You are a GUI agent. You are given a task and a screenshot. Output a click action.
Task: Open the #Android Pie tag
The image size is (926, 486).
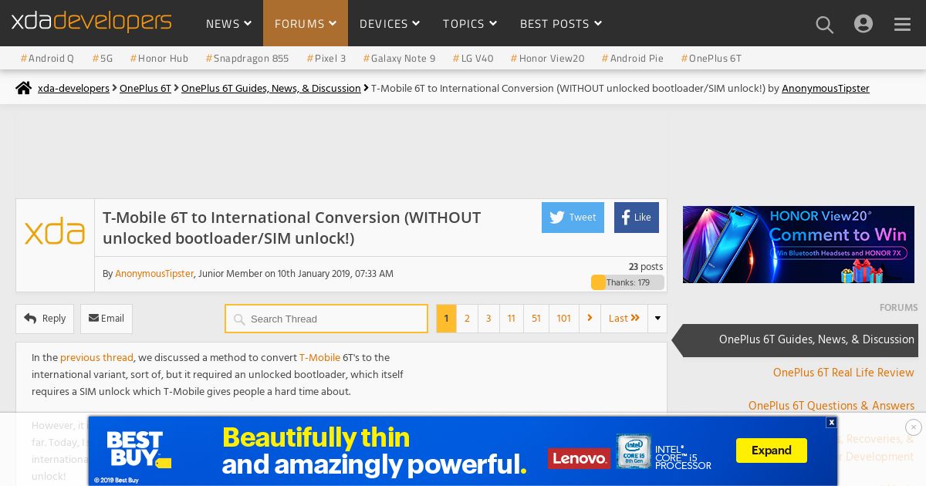pos(632,58)
